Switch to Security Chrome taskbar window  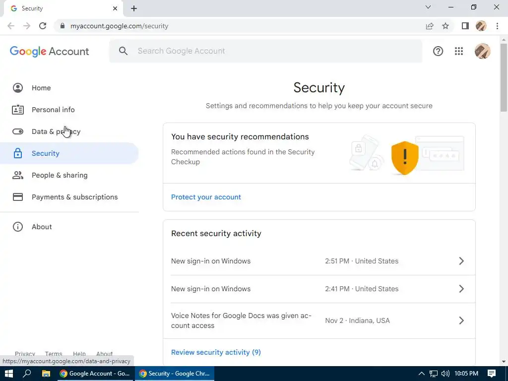174,374
